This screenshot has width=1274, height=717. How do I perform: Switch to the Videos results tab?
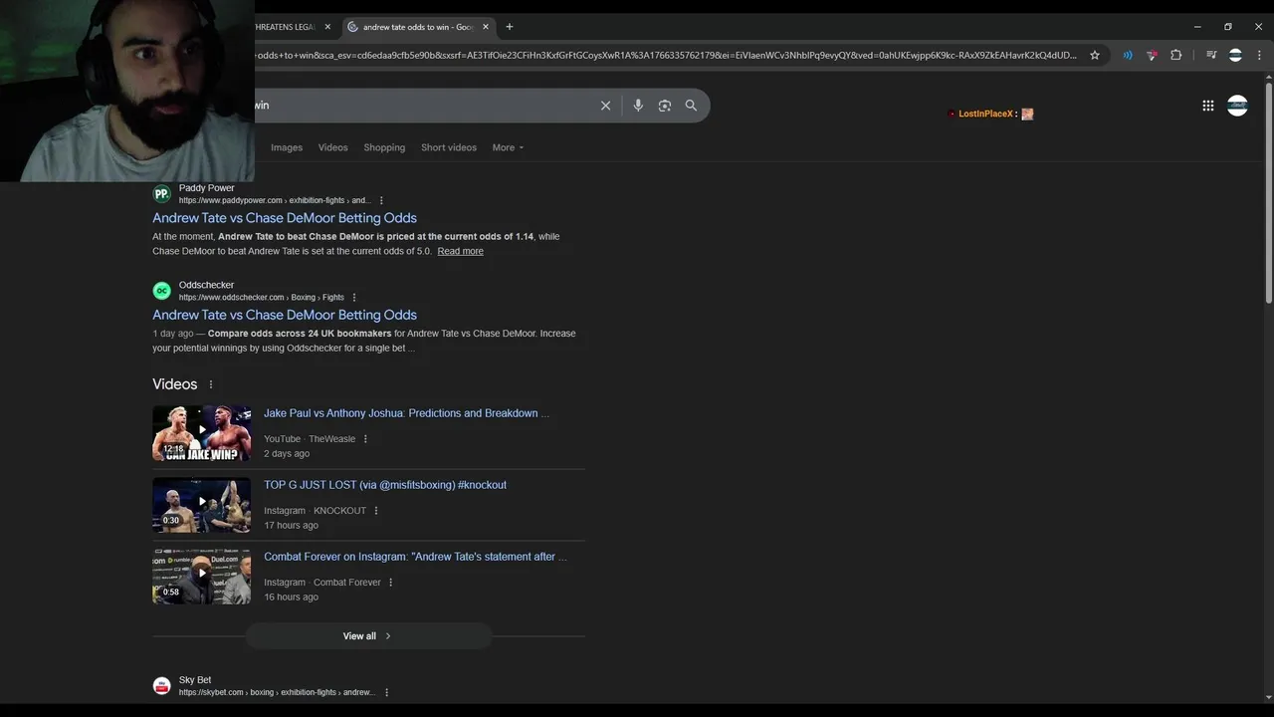(333, 147)
